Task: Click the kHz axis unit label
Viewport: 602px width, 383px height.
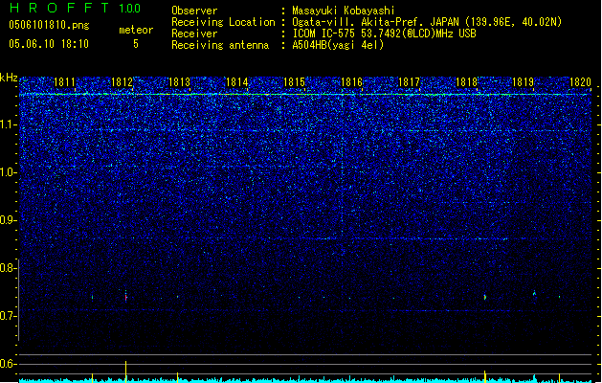Action: (x=9, y=78)
